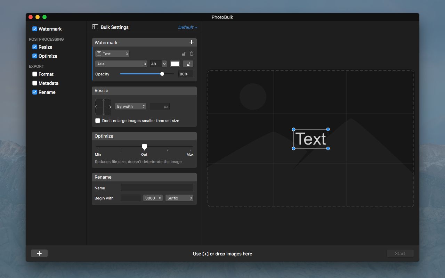Open the "By width" resize dropdown
The width and height of the screenshot is (445, 278).
(131, 106)
